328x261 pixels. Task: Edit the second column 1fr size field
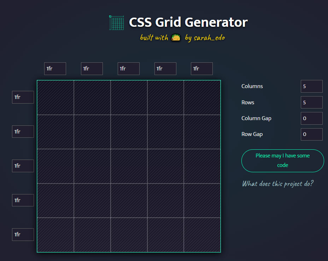click(x=92, y=69)
